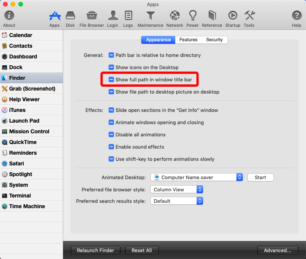The width and height of the screenshot is (306, 259).
Task: Open the Animated Desktop dropdown
Action: point(197,177)
